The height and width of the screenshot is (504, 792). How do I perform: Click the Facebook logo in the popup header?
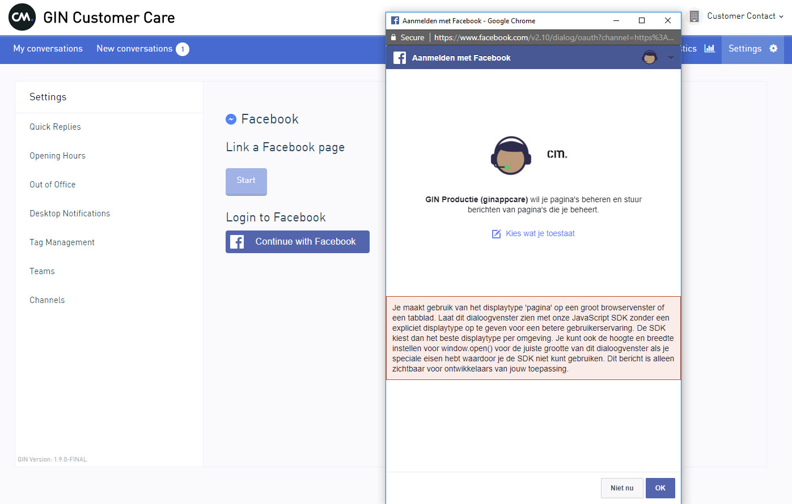tap(400, 58)
